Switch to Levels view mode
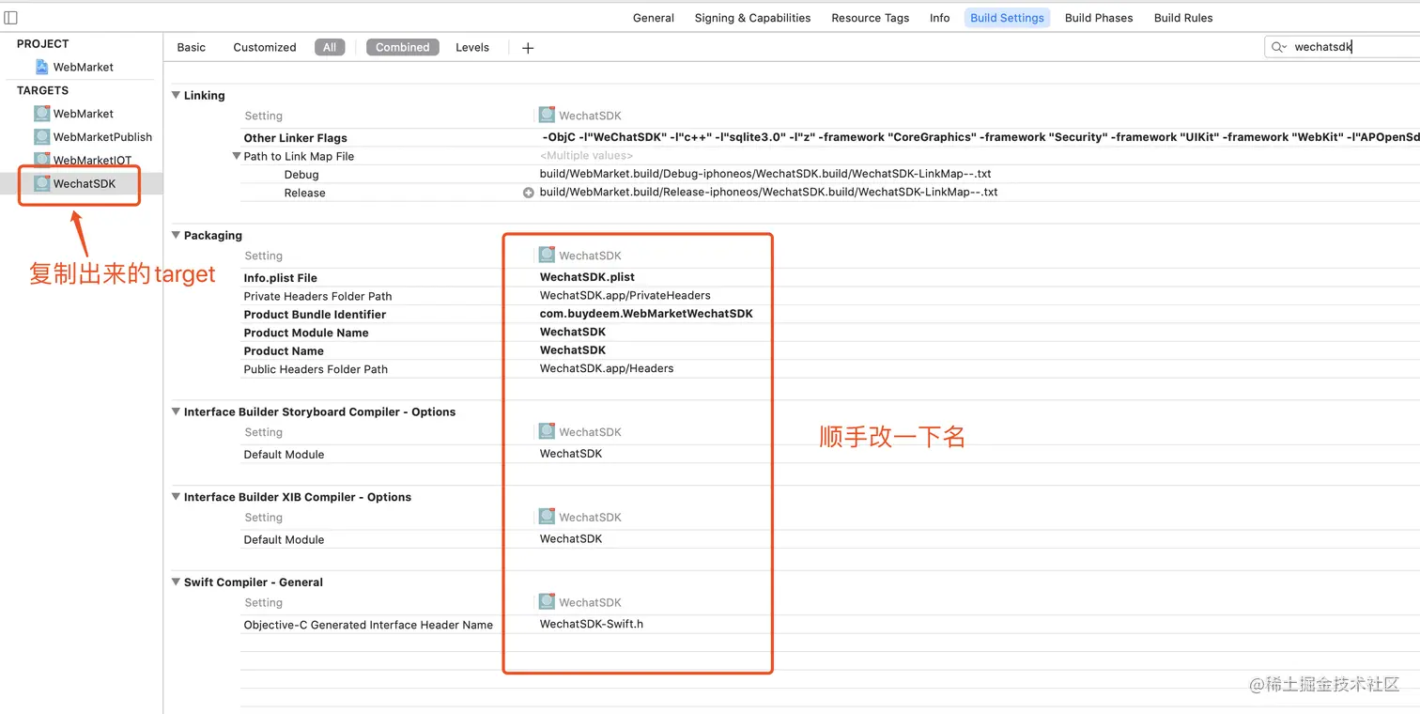This screenshot has width=1420, height=714. tap(472, 47)
